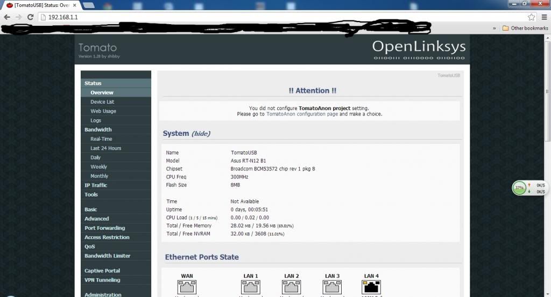Open TomatoAnon configuration page link

pos(302,114)
